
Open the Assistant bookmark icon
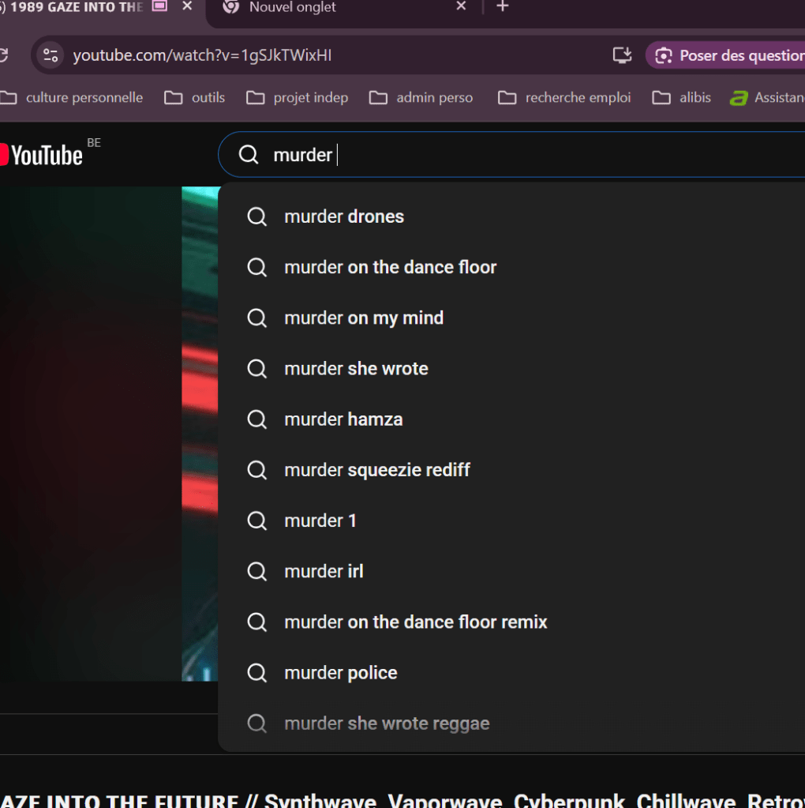(x=739, y=98)
